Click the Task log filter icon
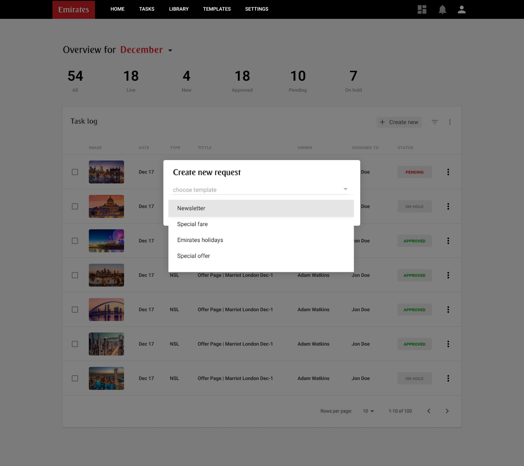524x466 pixels. [x=435, y=122]
